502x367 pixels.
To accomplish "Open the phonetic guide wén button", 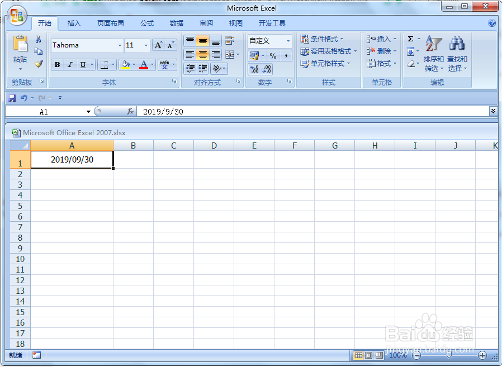I will tap(164, 65).
